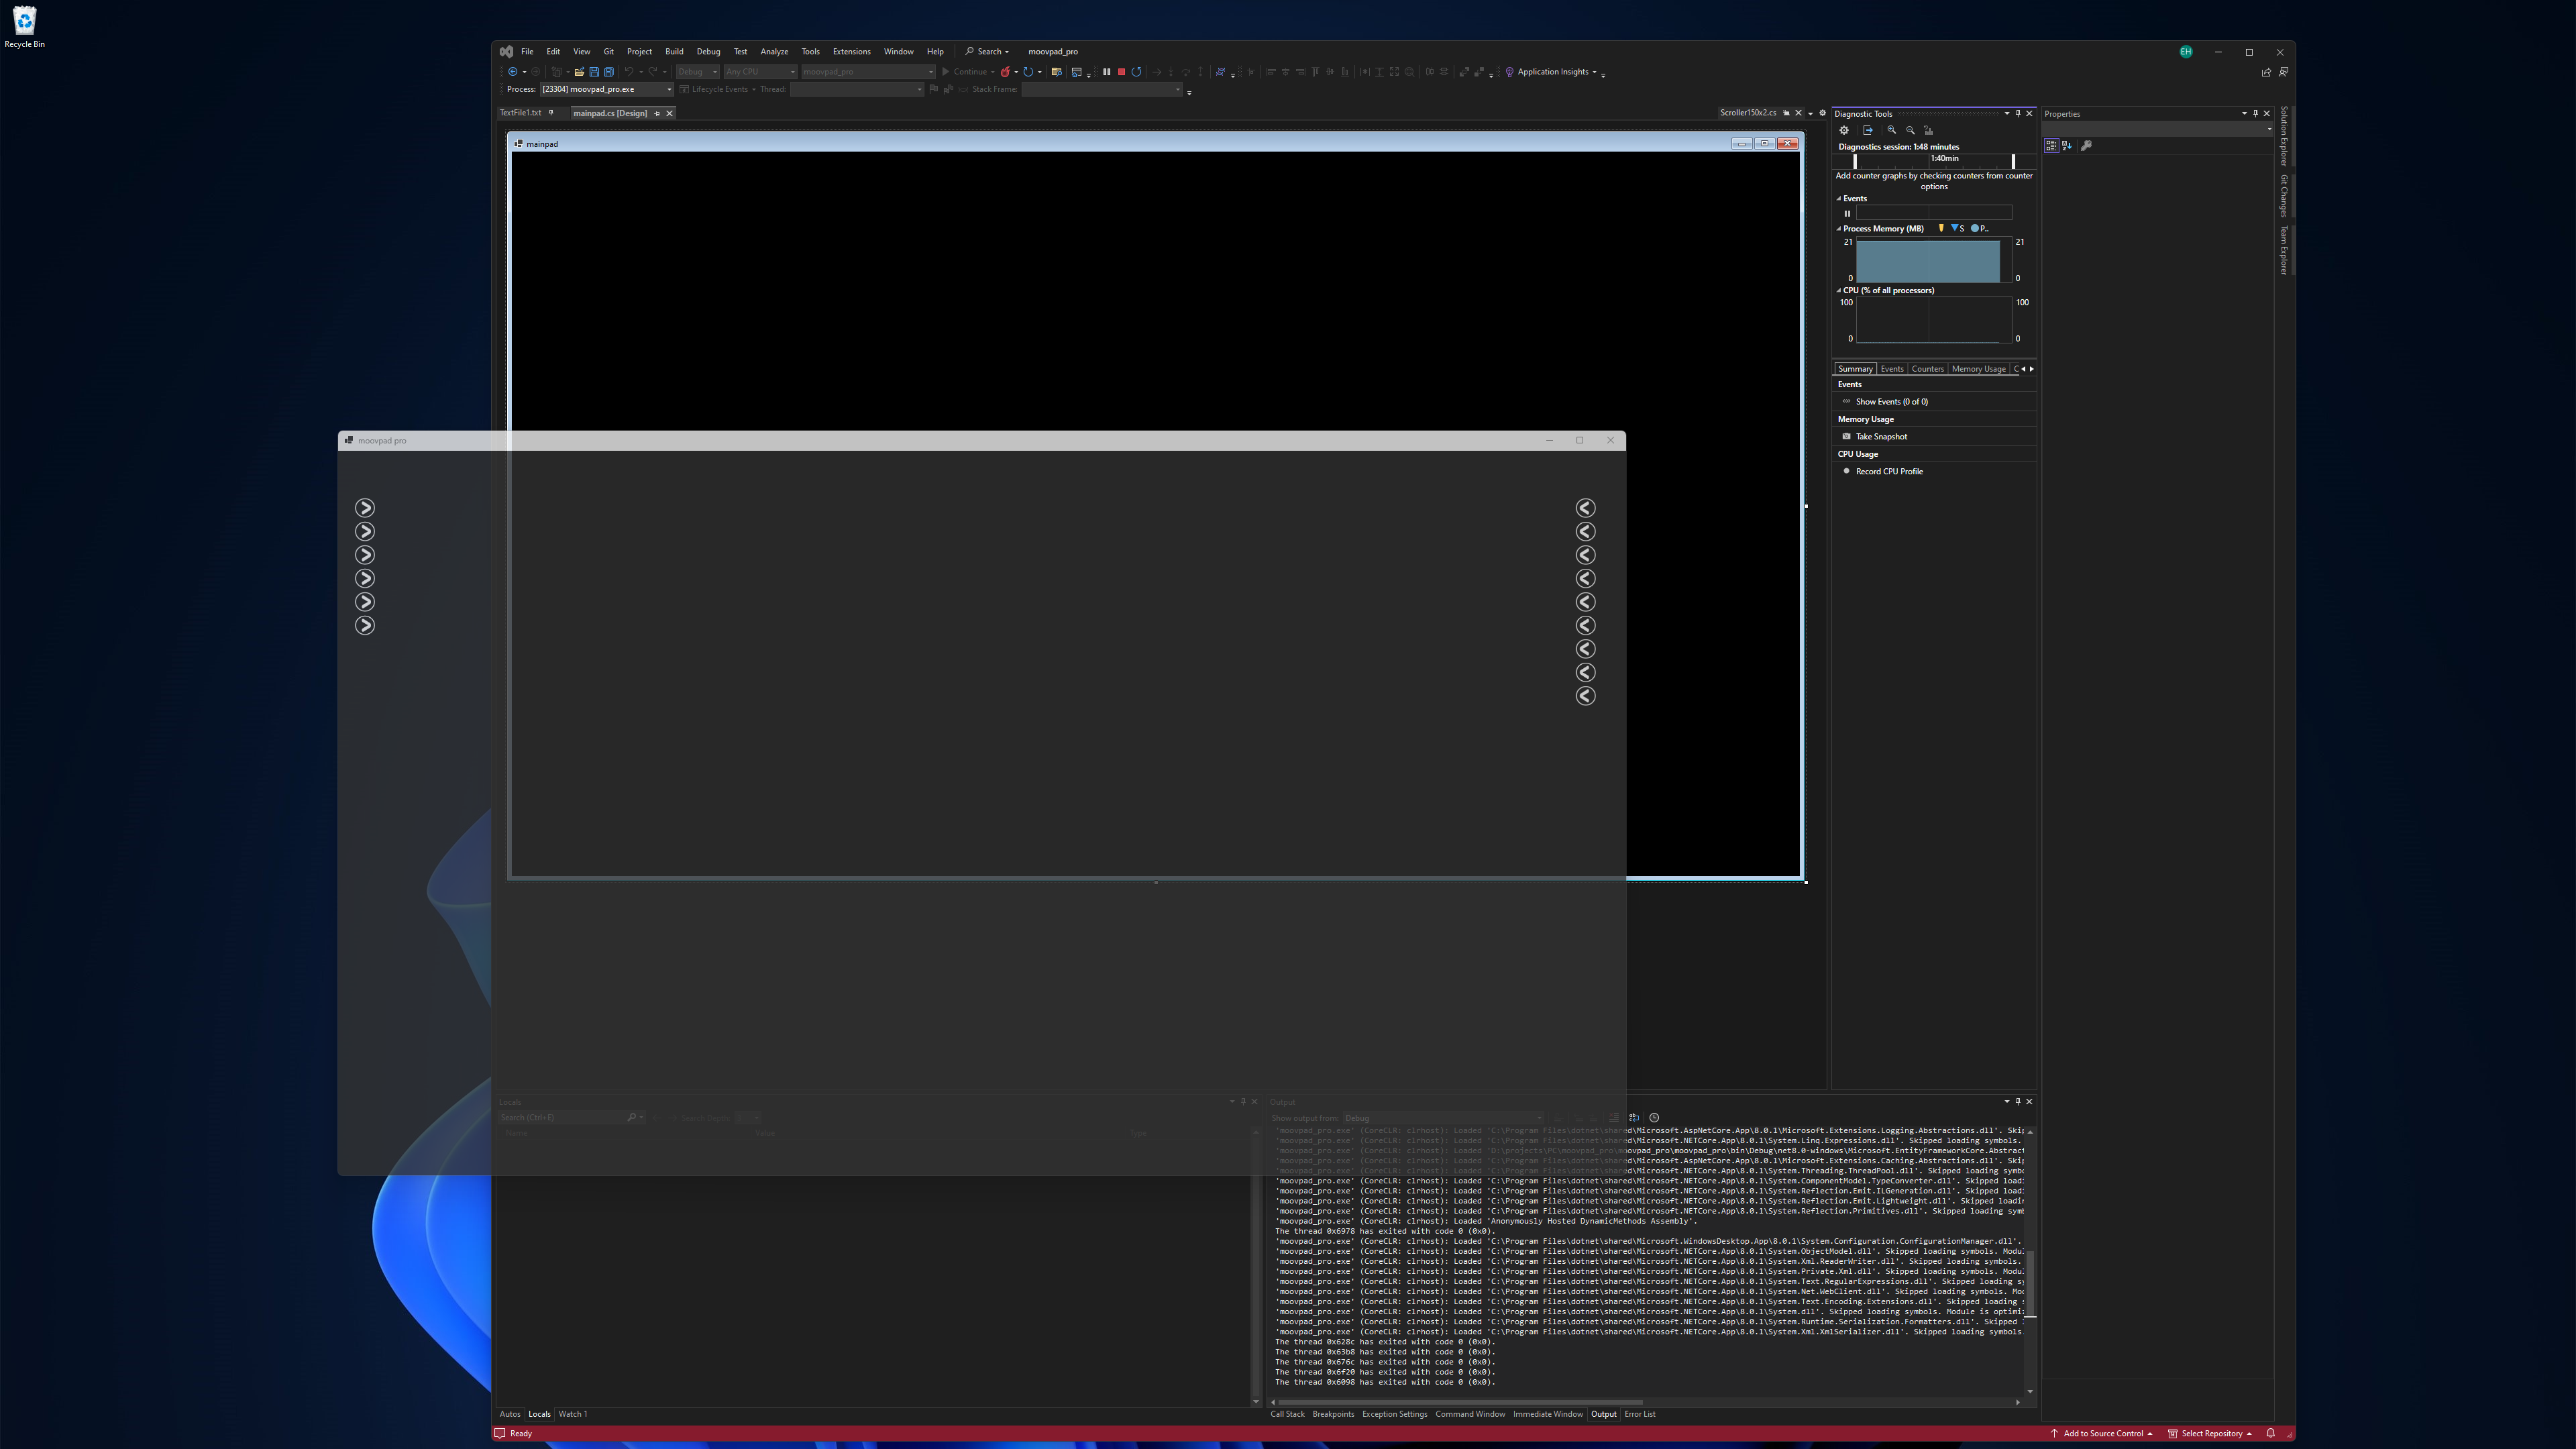Click the Take Snapshot memory button
This screenshot has width=2576, height=1449.
[1881, 437]
